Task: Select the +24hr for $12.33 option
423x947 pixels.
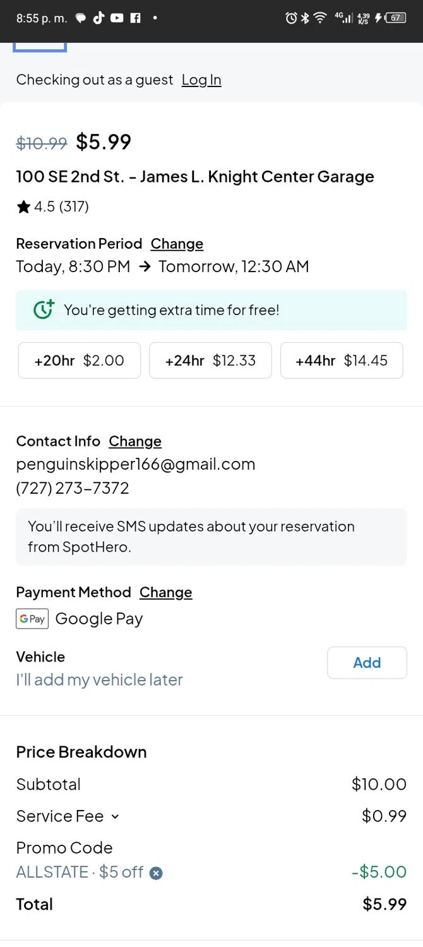Action: coord(210,360)
